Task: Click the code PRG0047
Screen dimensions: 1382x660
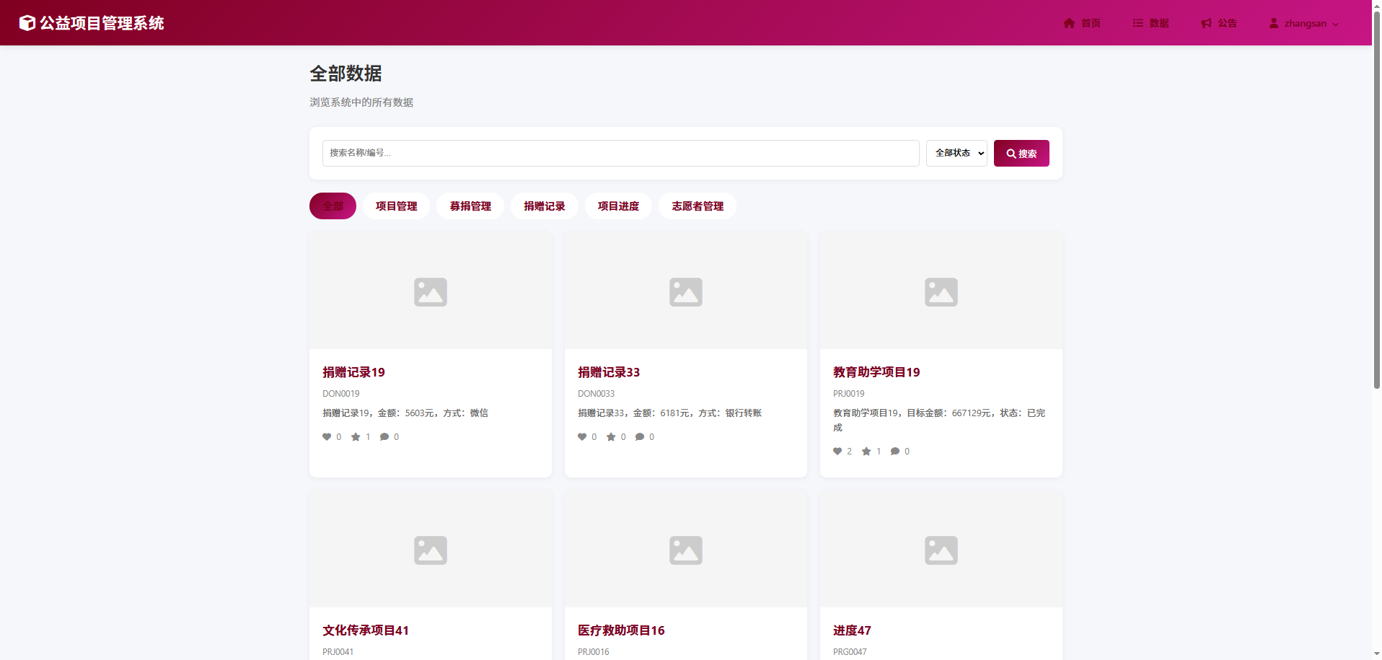Action: pos(850,652)
